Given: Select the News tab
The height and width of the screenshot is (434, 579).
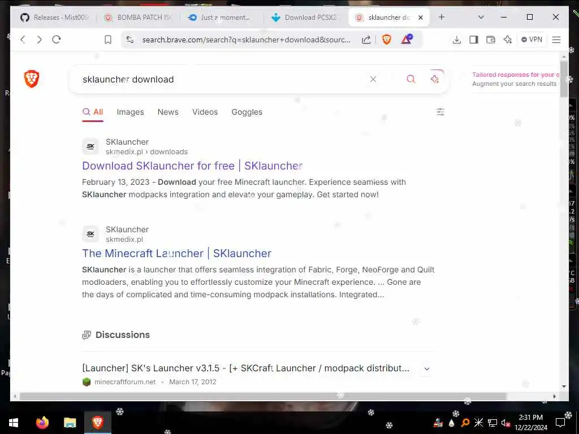Looking at the screenshot, I should point(168,112).
